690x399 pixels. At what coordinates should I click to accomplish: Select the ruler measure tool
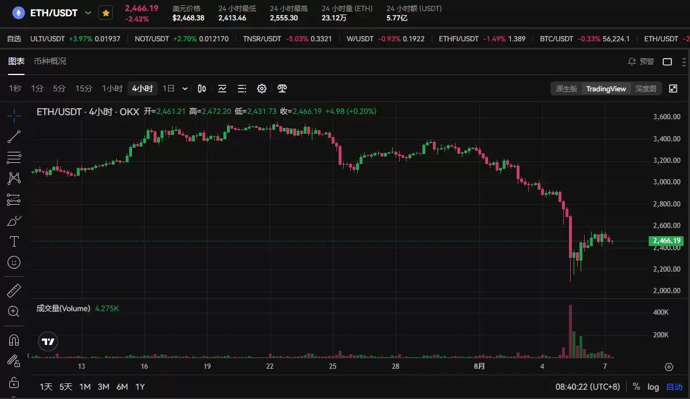click(x=14, y=290)
